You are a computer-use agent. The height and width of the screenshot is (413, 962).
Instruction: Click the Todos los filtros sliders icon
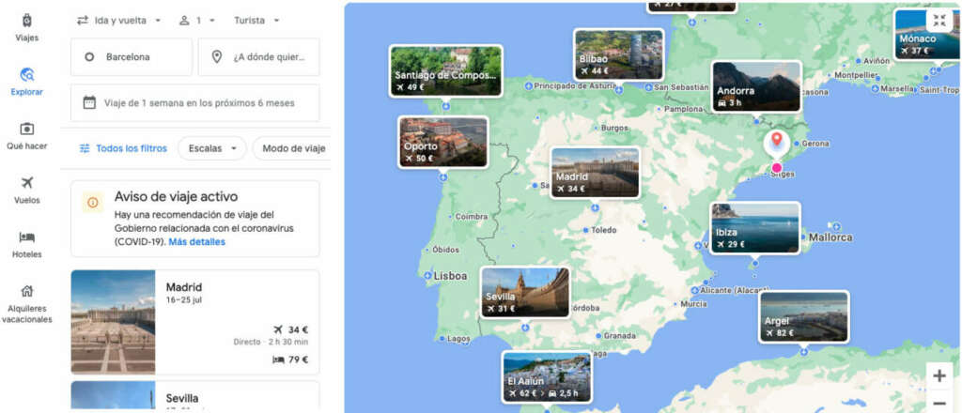(x=85, y=148)
